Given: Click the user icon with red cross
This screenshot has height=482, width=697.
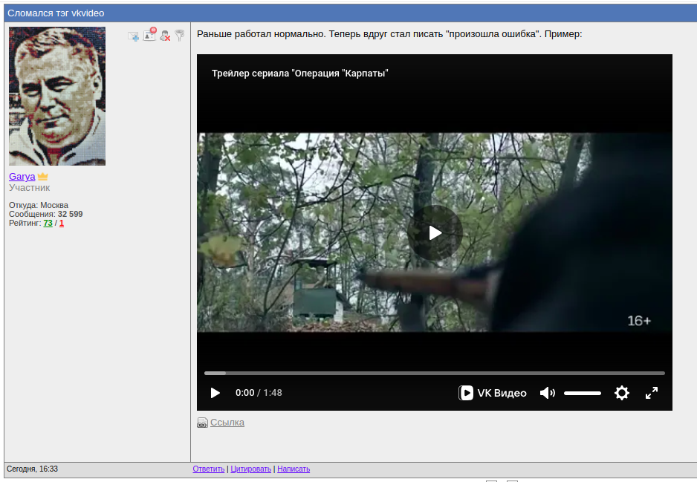Looking at the screenshot, I should 165,36.
